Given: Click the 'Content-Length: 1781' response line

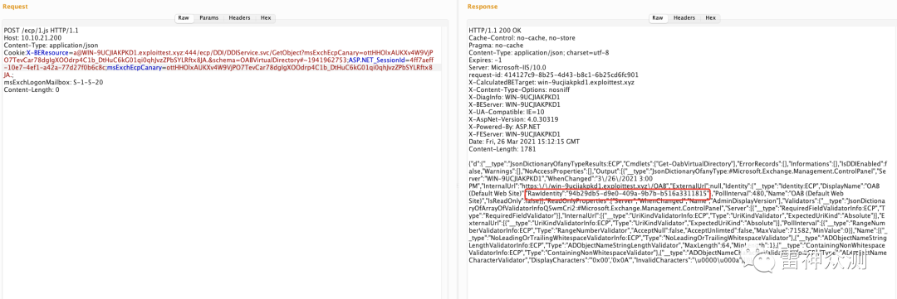Looking at the screenshot, I should pyautogui.click(x=502, y=149).
